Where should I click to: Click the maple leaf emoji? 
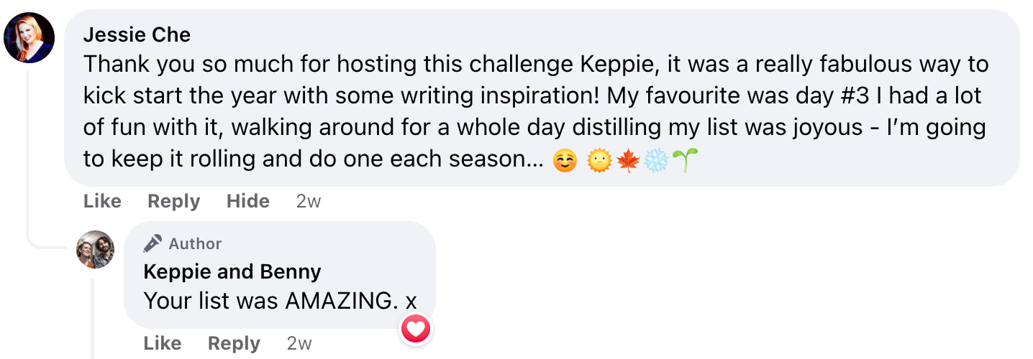[628, 162]
